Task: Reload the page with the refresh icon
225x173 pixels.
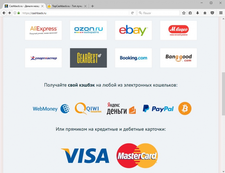Action: (132, 13)
